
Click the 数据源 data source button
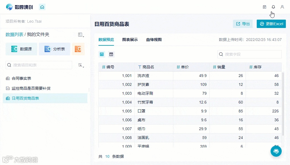[21, 49]
